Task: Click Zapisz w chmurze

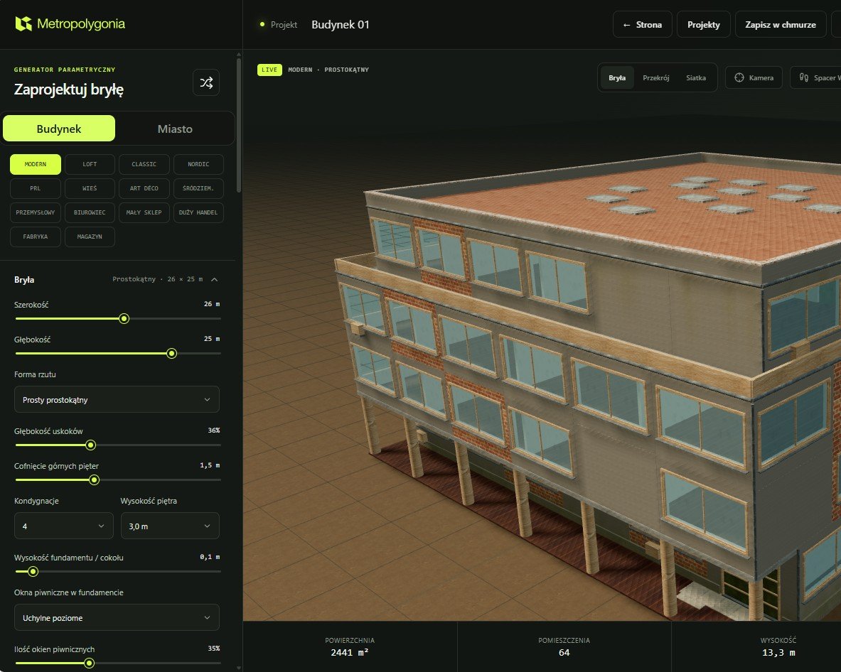Action: coord(781,25)
